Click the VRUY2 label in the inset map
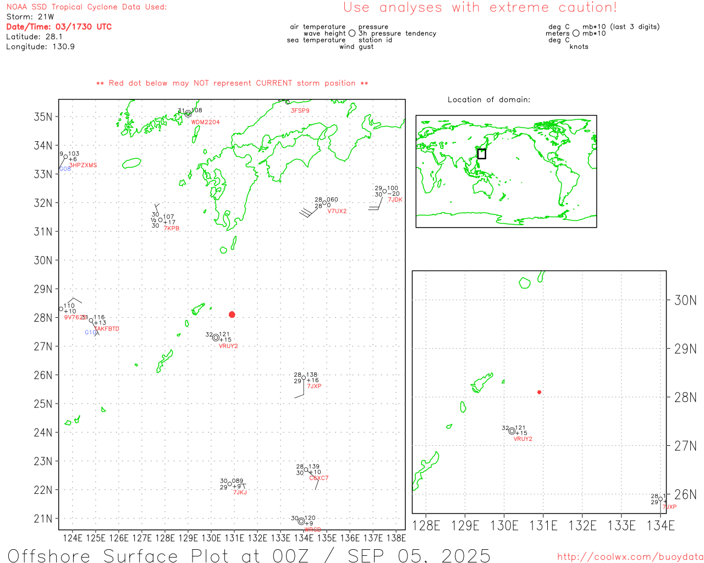 click(x=523, y=439)
